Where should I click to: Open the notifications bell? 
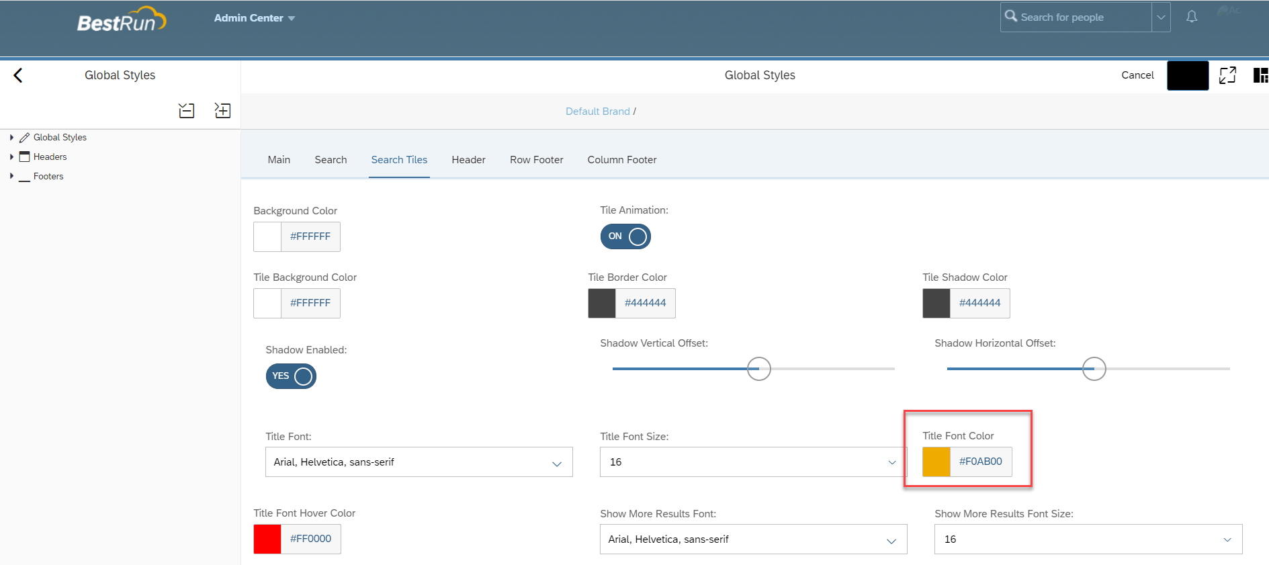click(1192, 17)
